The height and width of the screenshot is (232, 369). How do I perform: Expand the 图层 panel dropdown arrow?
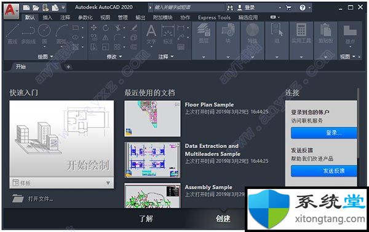(x=204, y=57)
